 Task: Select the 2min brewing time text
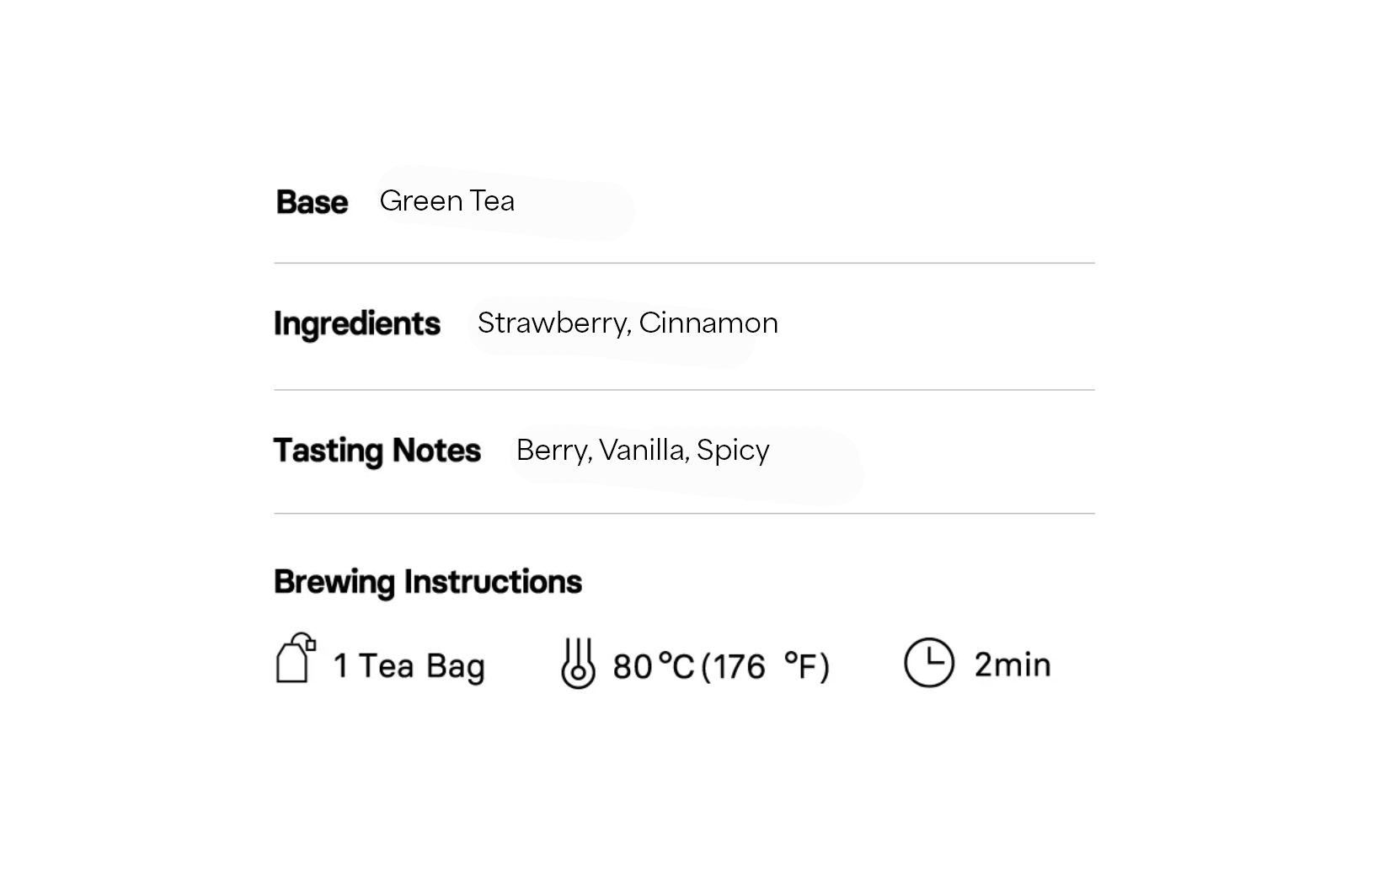click(1012, 664)
